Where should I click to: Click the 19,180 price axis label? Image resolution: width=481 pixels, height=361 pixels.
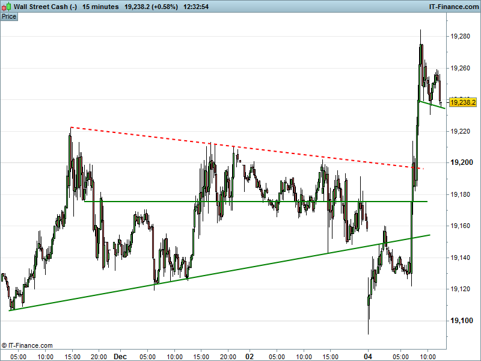[x=460, y=194]
